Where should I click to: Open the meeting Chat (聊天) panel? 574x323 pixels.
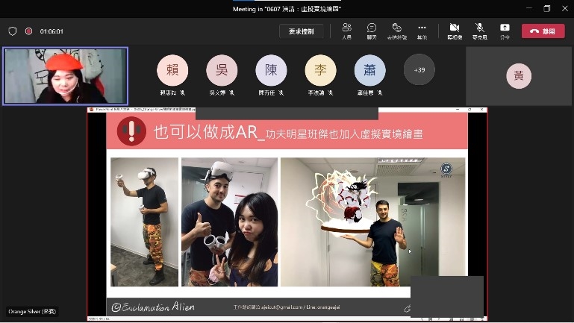coord(371,30)
